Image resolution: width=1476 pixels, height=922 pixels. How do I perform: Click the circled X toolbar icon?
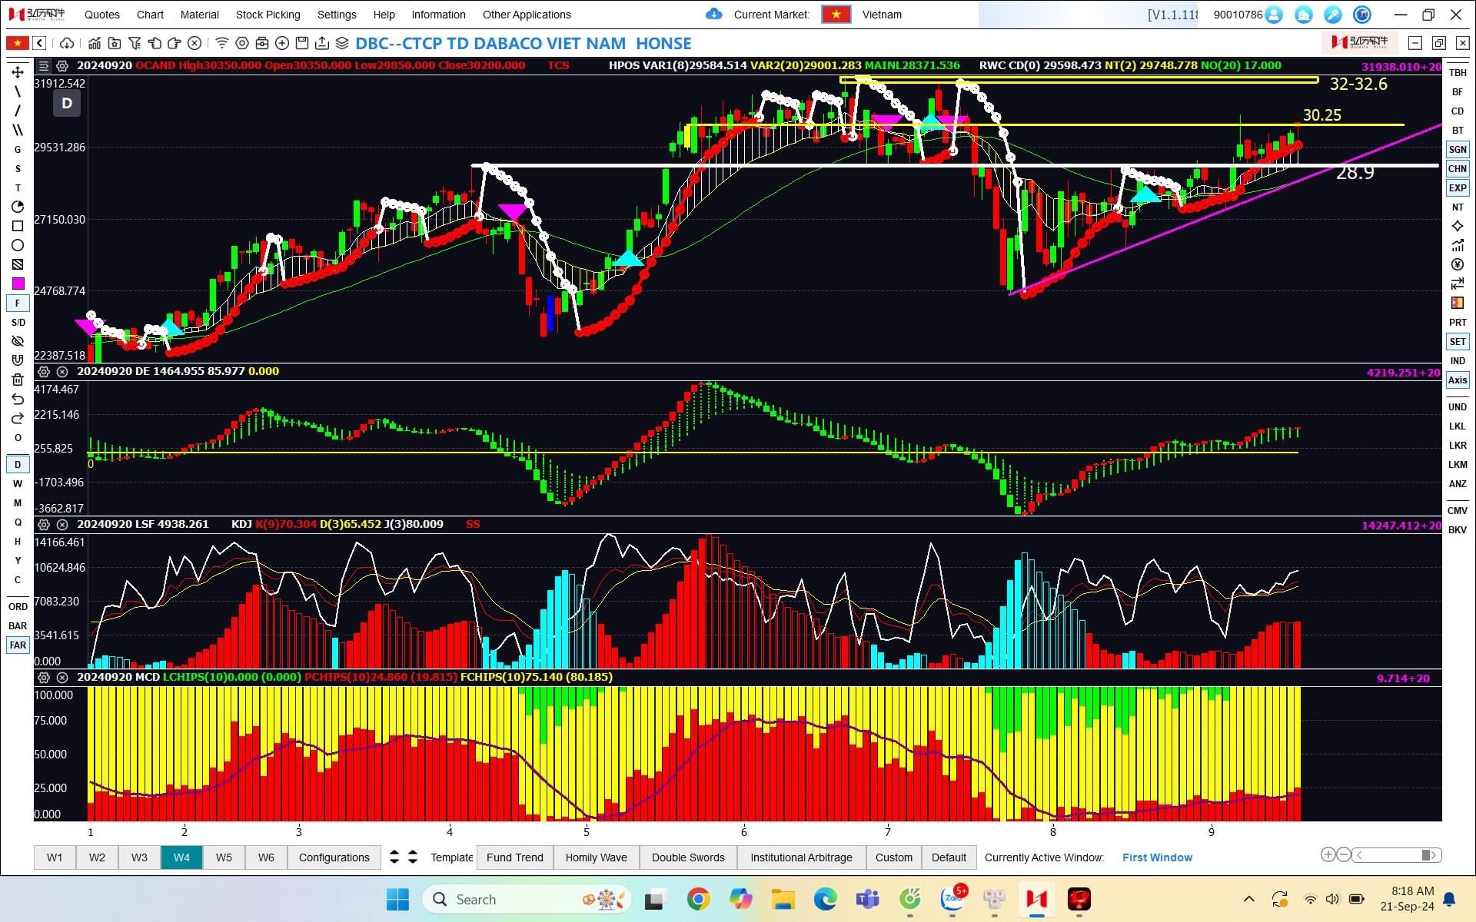(194, 43)
